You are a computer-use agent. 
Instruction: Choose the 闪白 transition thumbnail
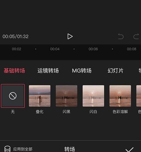point(93,96)
